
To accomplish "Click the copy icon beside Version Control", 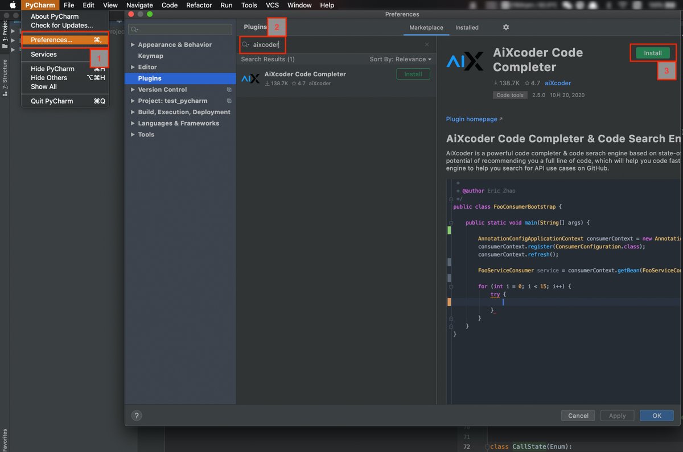I will pyautogui.click(x=229, y=90).
